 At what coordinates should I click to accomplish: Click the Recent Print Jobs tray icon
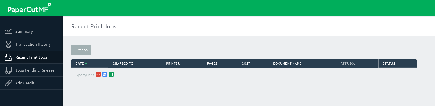(8, 57)
